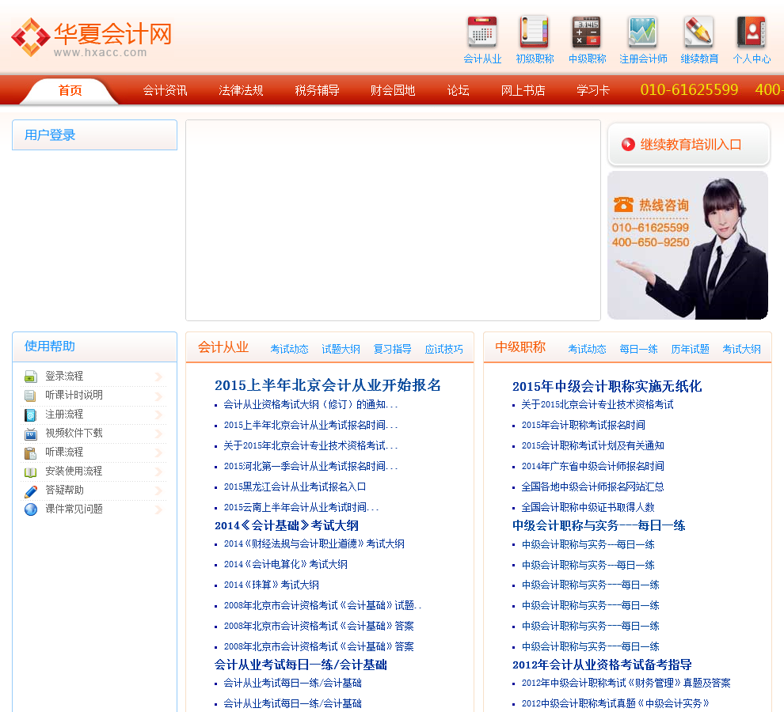Viewport: 784px width, 712px height.
Task: Open link 2015黑龙江会计从业考试报名入口
Action: (295, 487)
